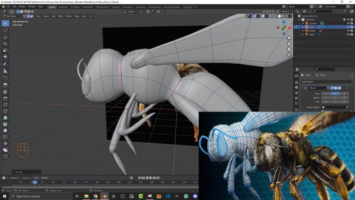355x200 pixels.
Task: Expand the Camera item in outliner
Action: point(303,23)
